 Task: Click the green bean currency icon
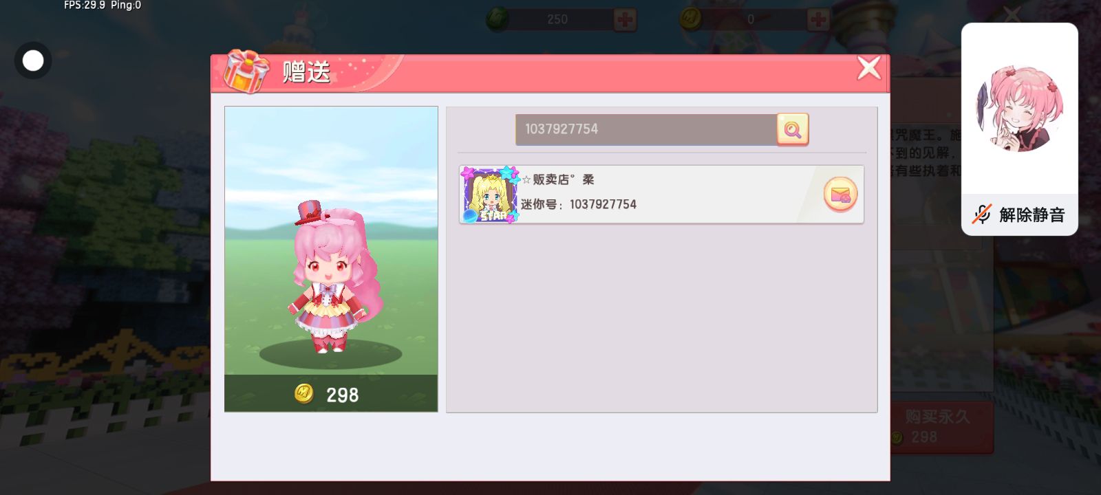click(x=498, y=19)
